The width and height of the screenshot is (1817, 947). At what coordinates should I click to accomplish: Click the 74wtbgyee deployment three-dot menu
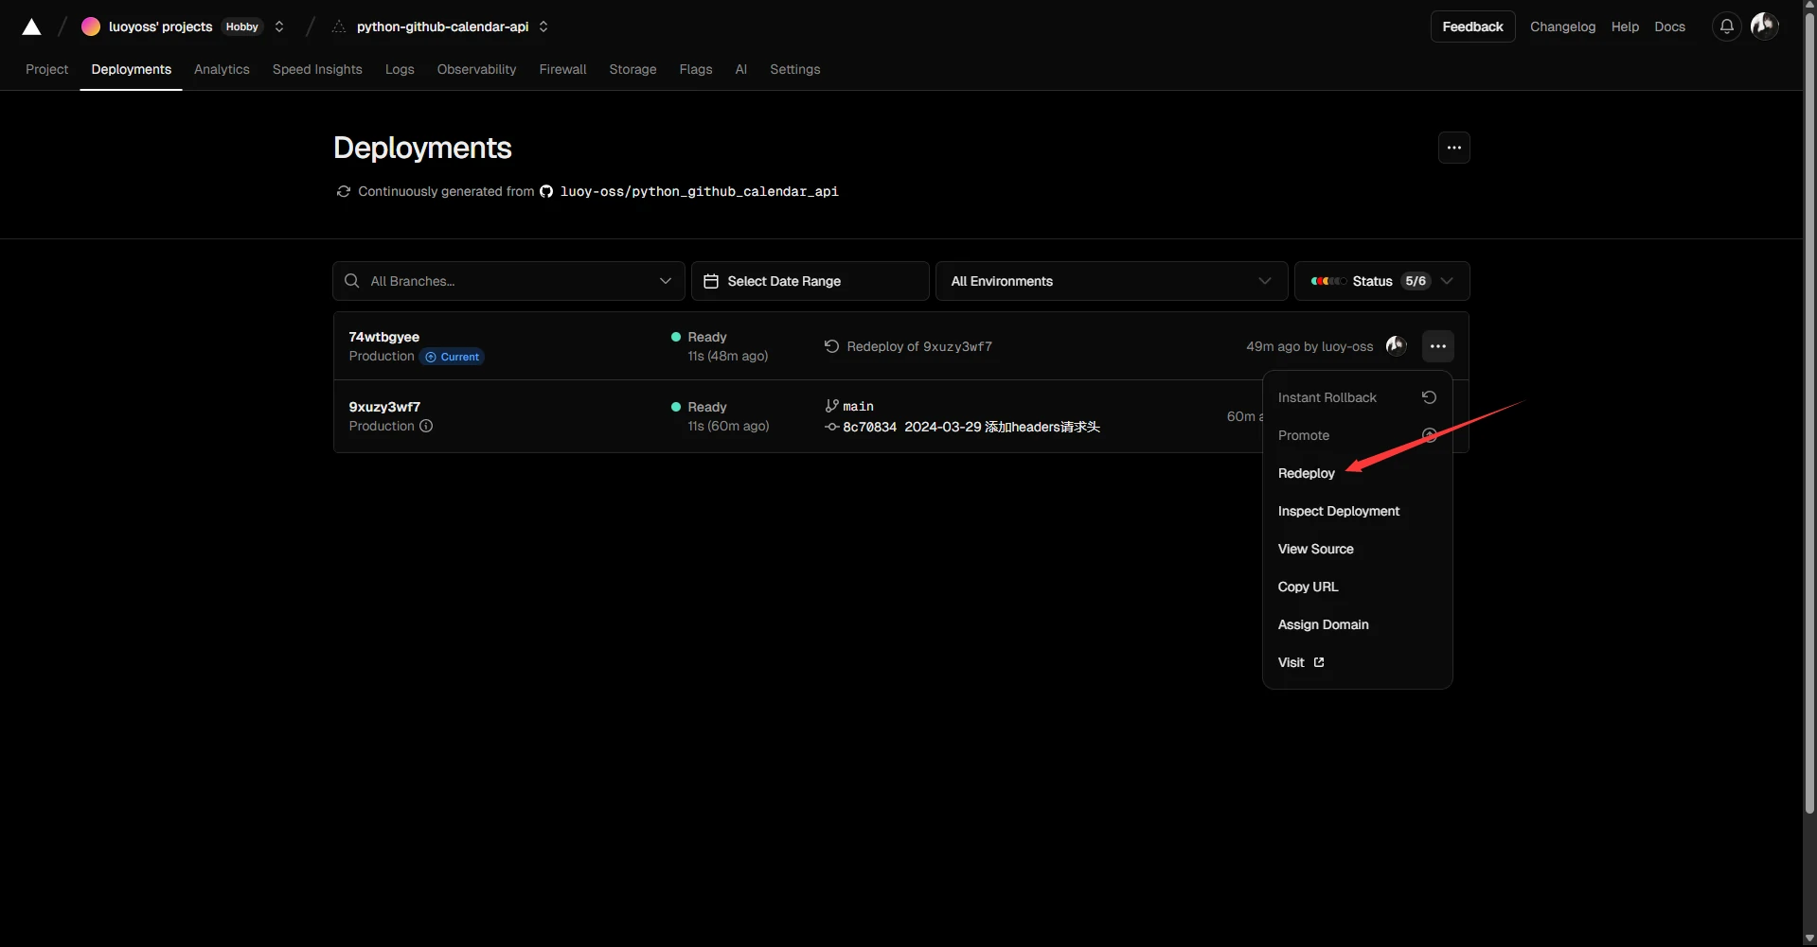point(1437,346)
